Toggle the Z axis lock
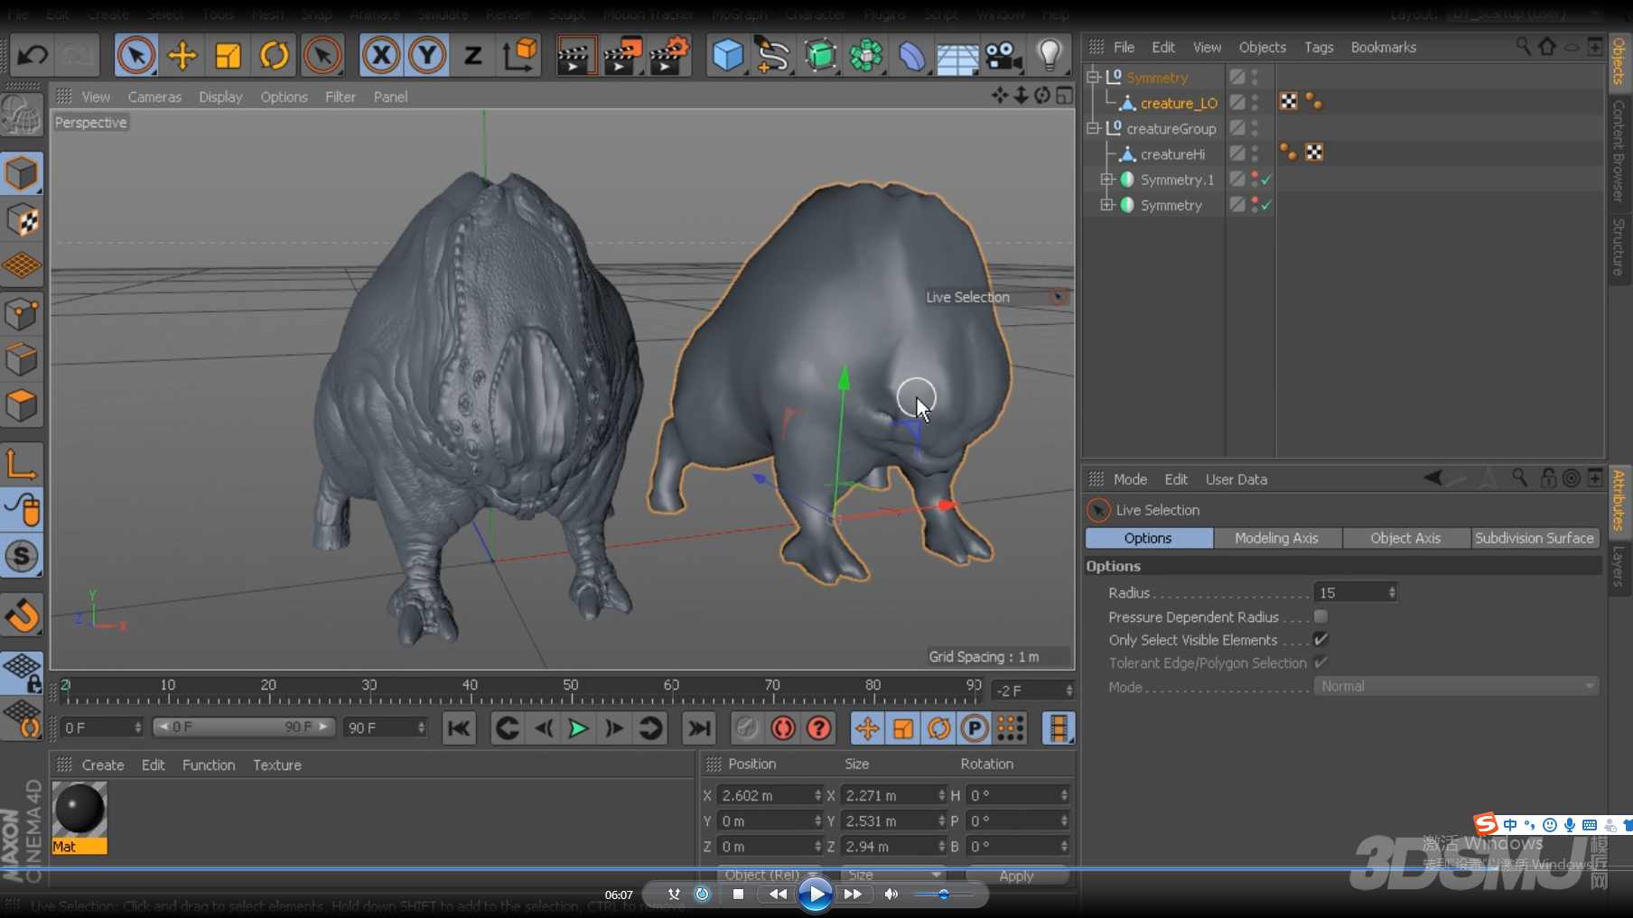The height and width of the screenshot is (918, 1633). point(473,56)
